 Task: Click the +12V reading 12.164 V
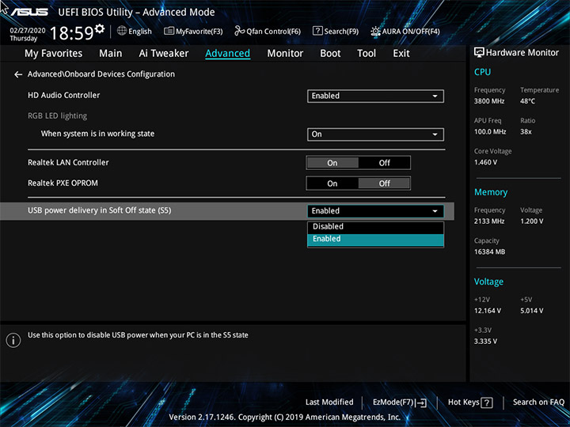coord(488,311)
